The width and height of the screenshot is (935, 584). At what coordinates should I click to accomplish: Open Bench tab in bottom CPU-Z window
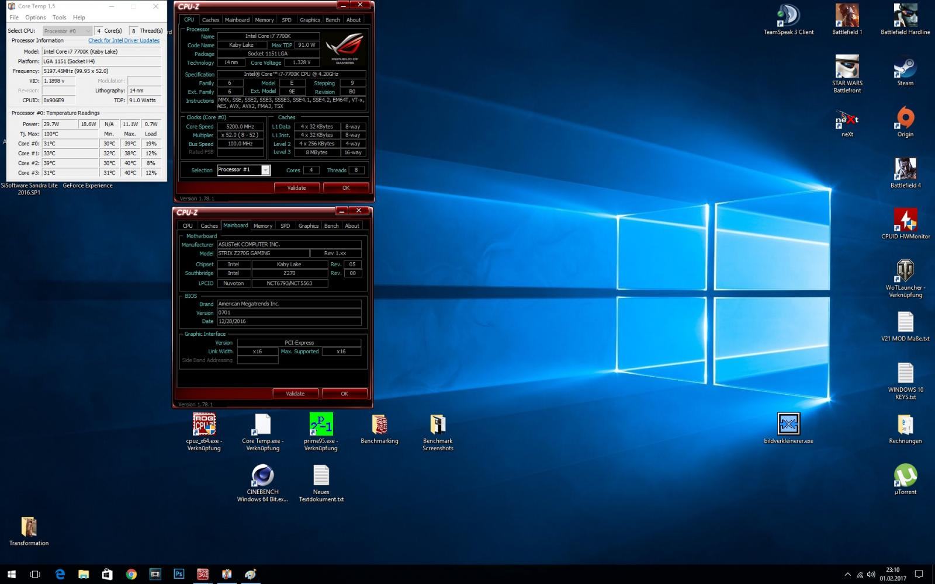click(x=331, y=225)
